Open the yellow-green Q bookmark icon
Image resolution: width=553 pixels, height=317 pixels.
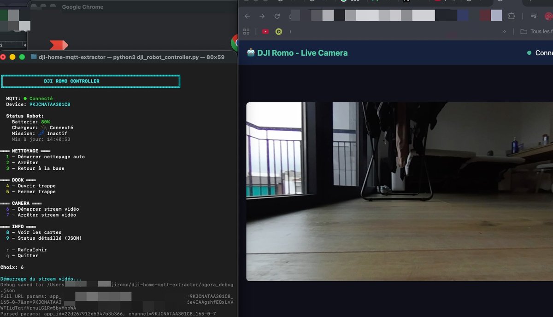(x=278, y=31)
